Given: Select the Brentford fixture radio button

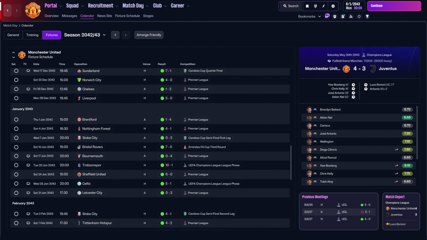Looking at the screenshot, I should (16, 120).
